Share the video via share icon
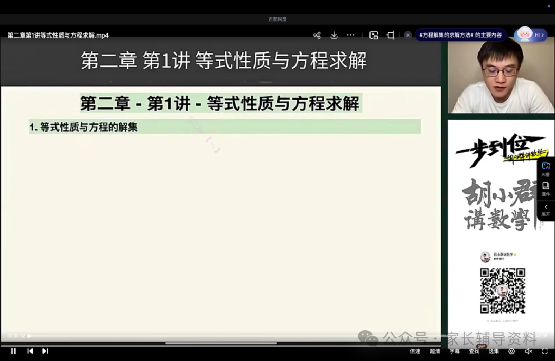555x361 pixels. pos(317,35)
